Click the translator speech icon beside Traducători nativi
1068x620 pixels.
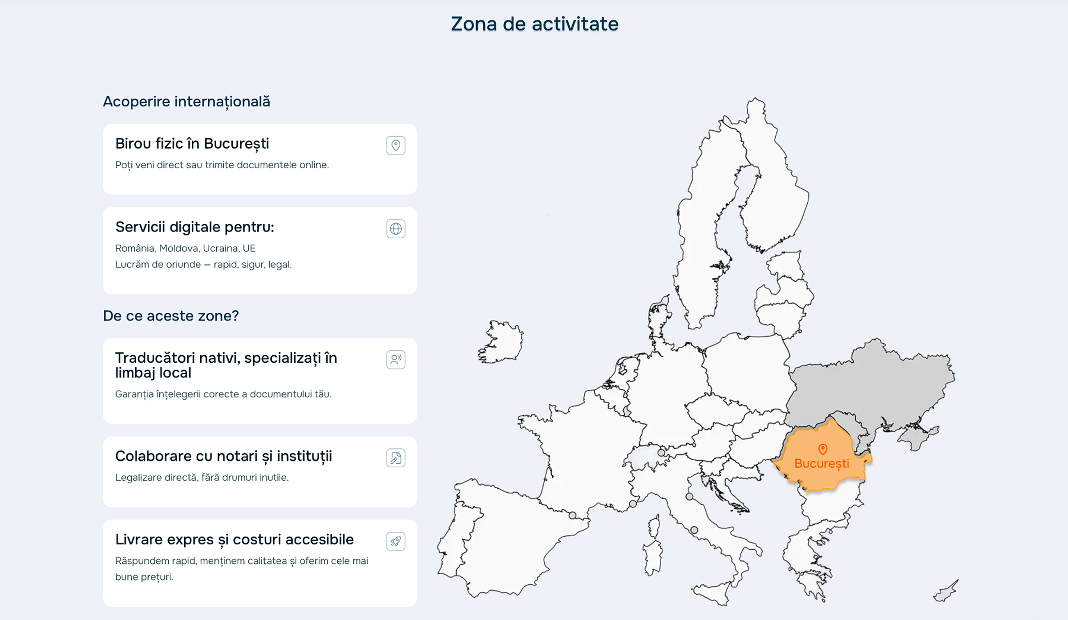[x=396, y=359]
